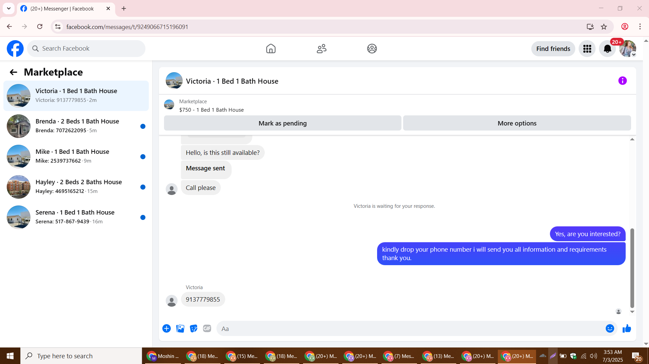
Task: Close the Messenger | Facebook tab
Action: (108, 8)
